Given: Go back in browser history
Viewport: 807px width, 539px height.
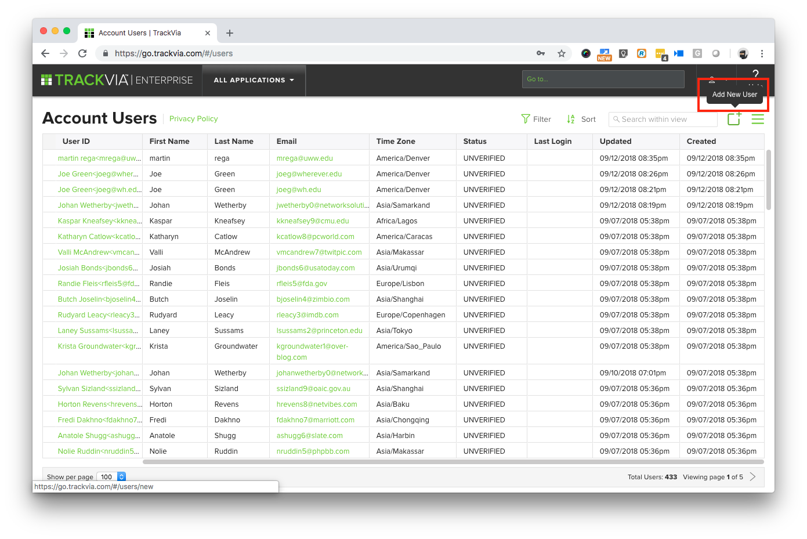Looking at the screenshot, I should (x=45, y=53).
